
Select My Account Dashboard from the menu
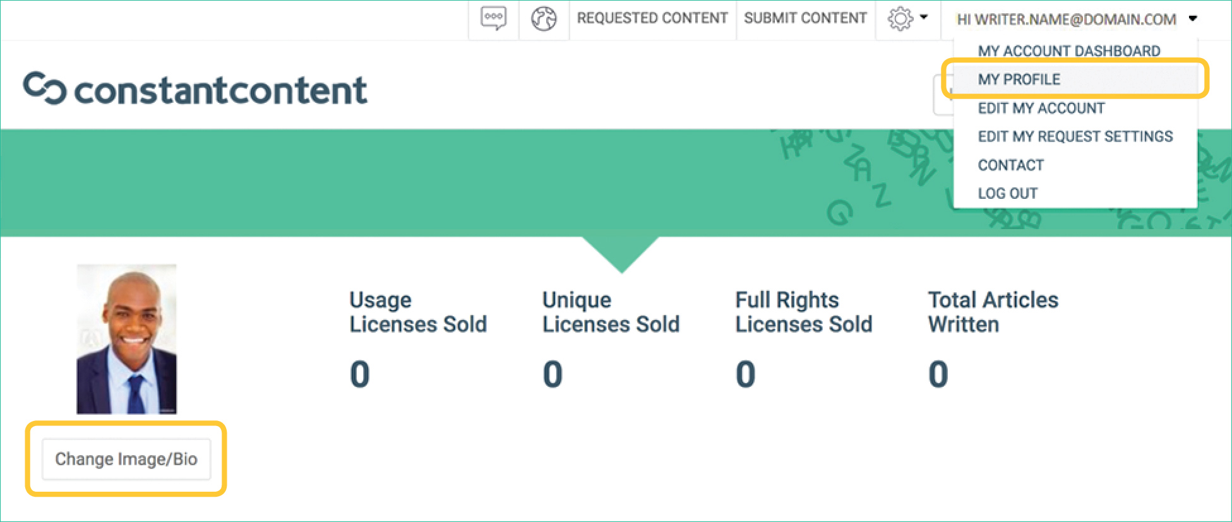tap(1068, 51)
